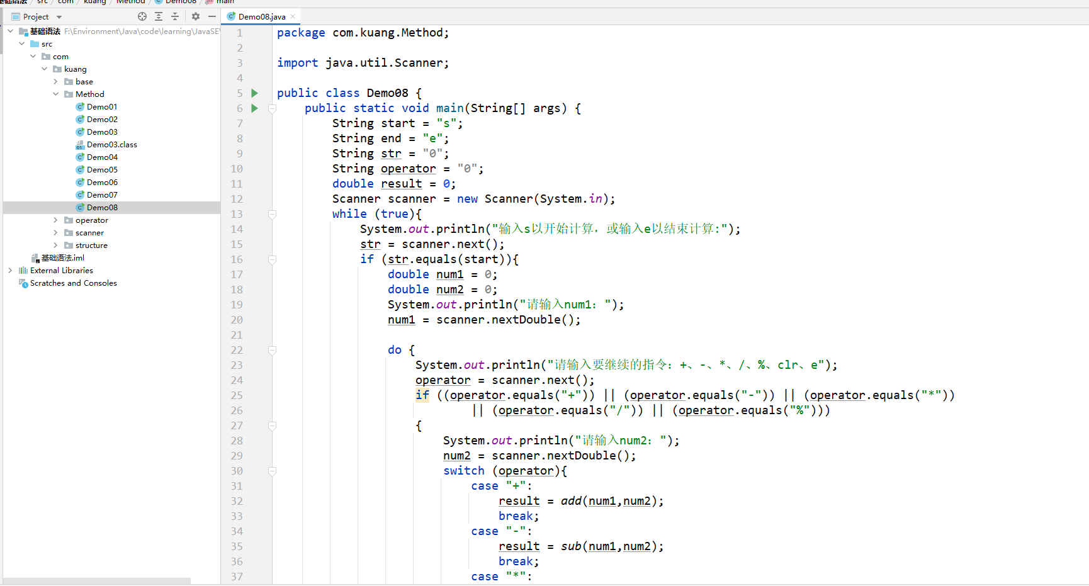The width and height of the screenshot is (1089, 586).
Task: Expand the base package
Action: [56, 82]
